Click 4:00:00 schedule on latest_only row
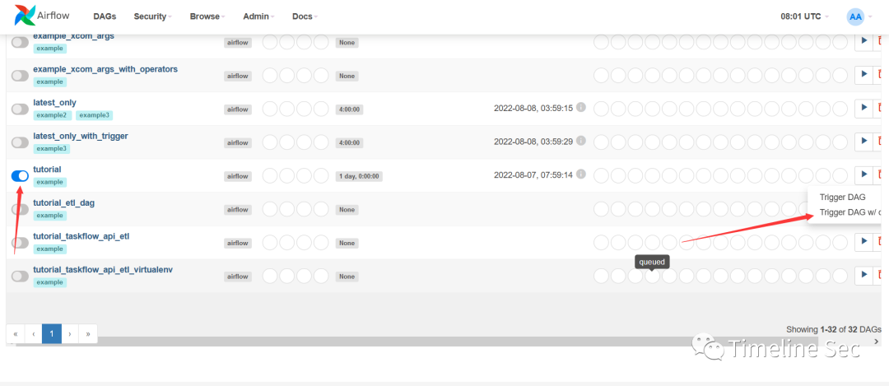Viewport: 889px width, 386px height. pos(349,109)
